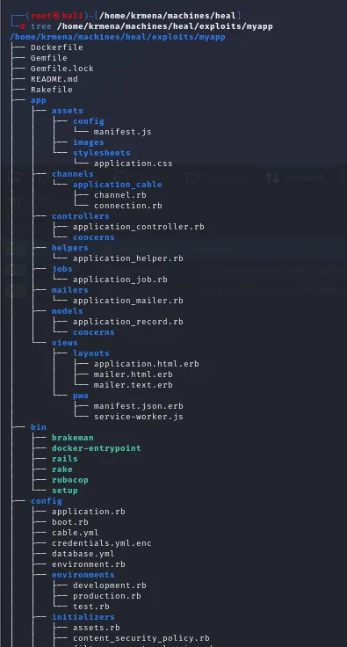Select the 'helpers' directory name
347x647 pixels.
[x=70, y=248]
